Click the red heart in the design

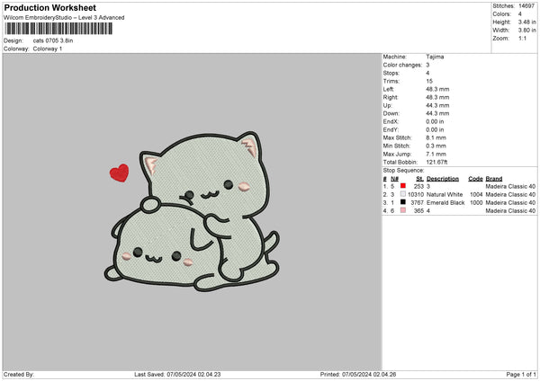pyautogui.click(x=119, y=173)
